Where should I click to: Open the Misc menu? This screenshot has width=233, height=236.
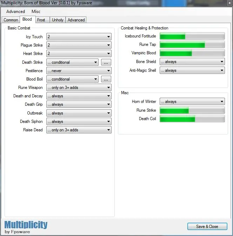[x=36, y=12]
